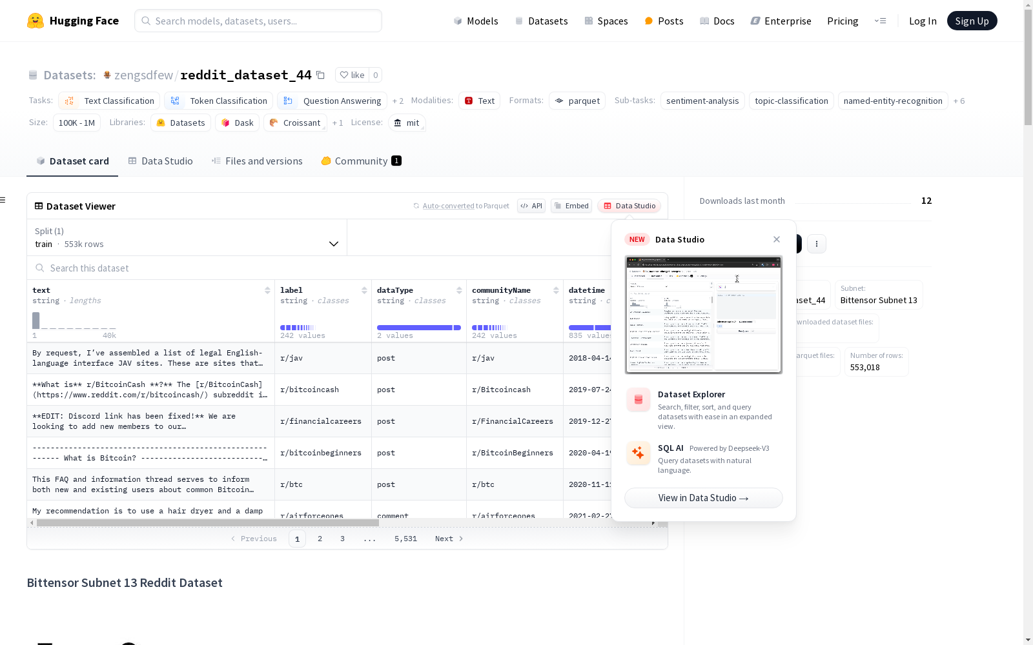
Task: Go to page 2 of the dataset
Action: click(320, 539)
